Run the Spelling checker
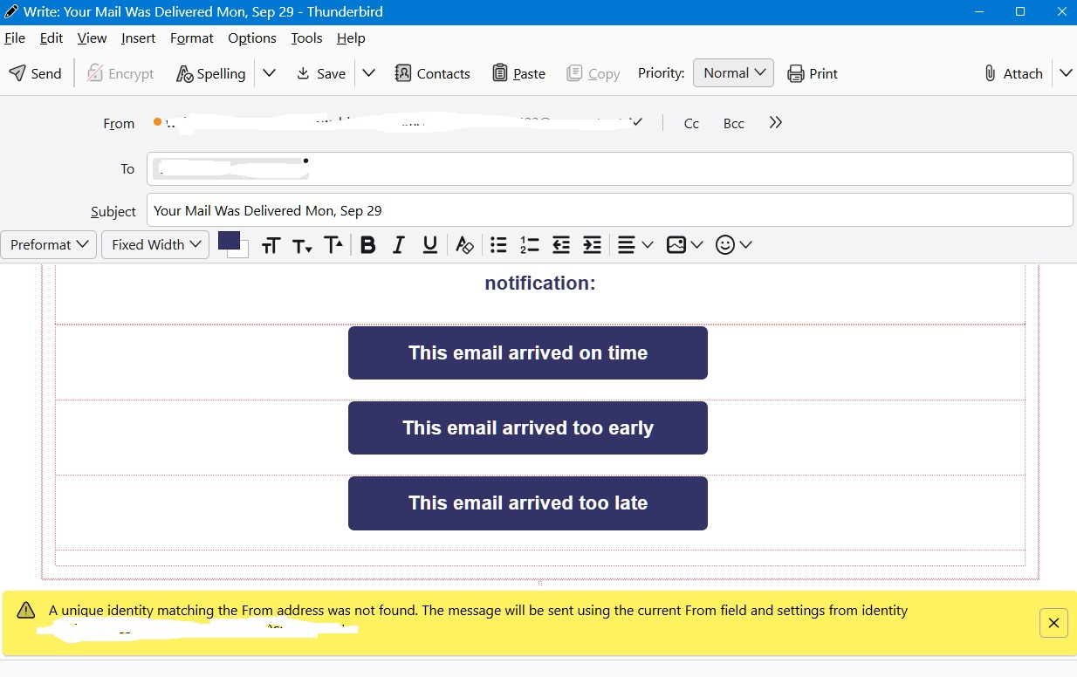This screenshot has height=677, width=1077. (x=210, y=73)
